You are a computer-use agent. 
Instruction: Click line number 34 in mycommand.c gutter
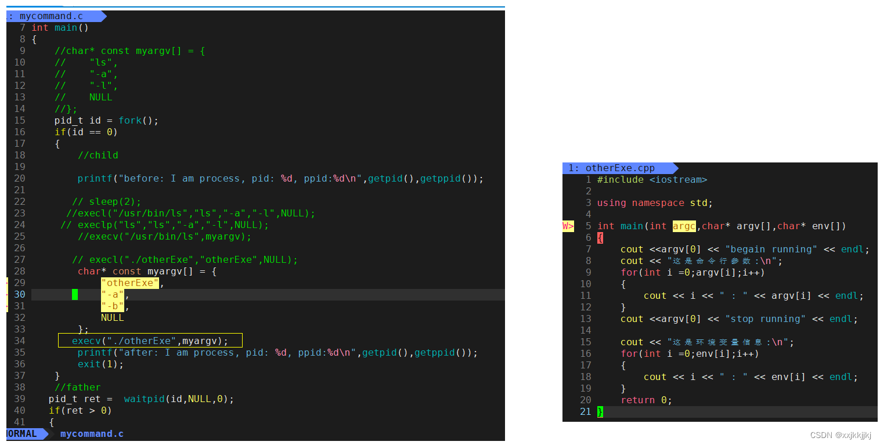[19, 341]
